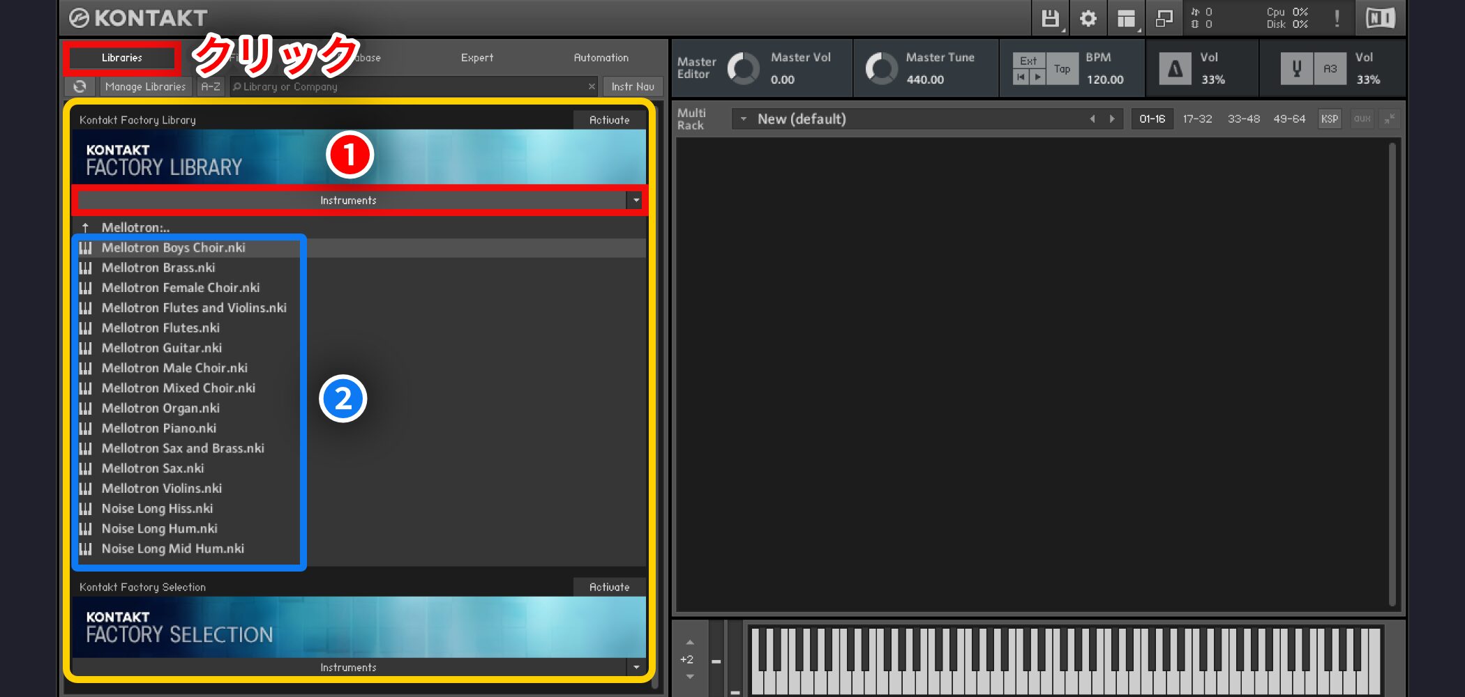Click the Multi Rack vertical scrollbar
This screenshot has height=697, width=1465.
(1392, 375)
